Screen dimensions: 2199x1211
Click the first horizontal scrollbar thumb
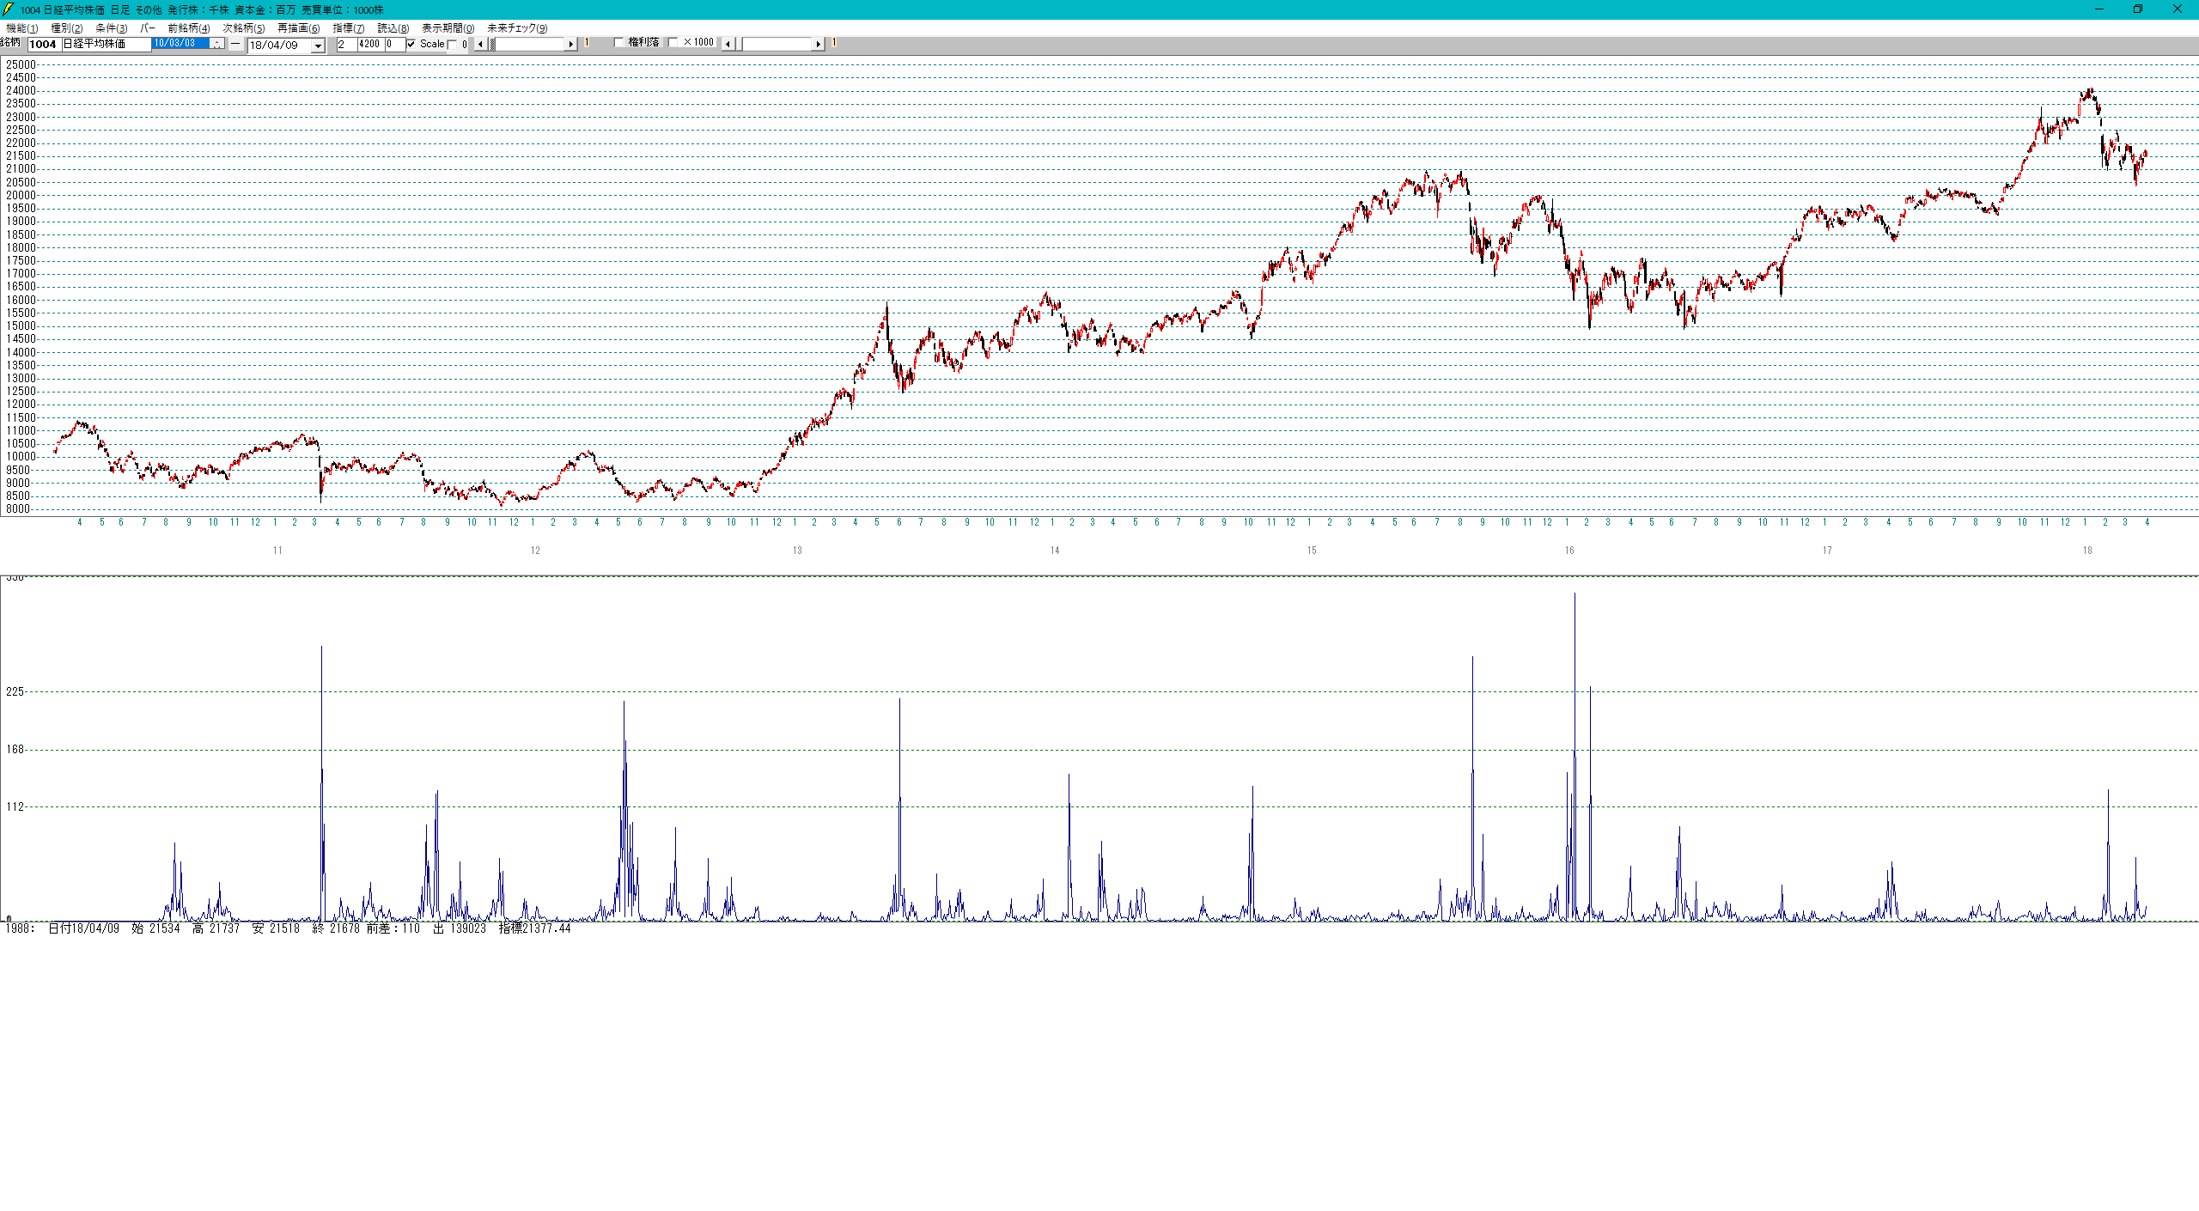click(492, 44)
